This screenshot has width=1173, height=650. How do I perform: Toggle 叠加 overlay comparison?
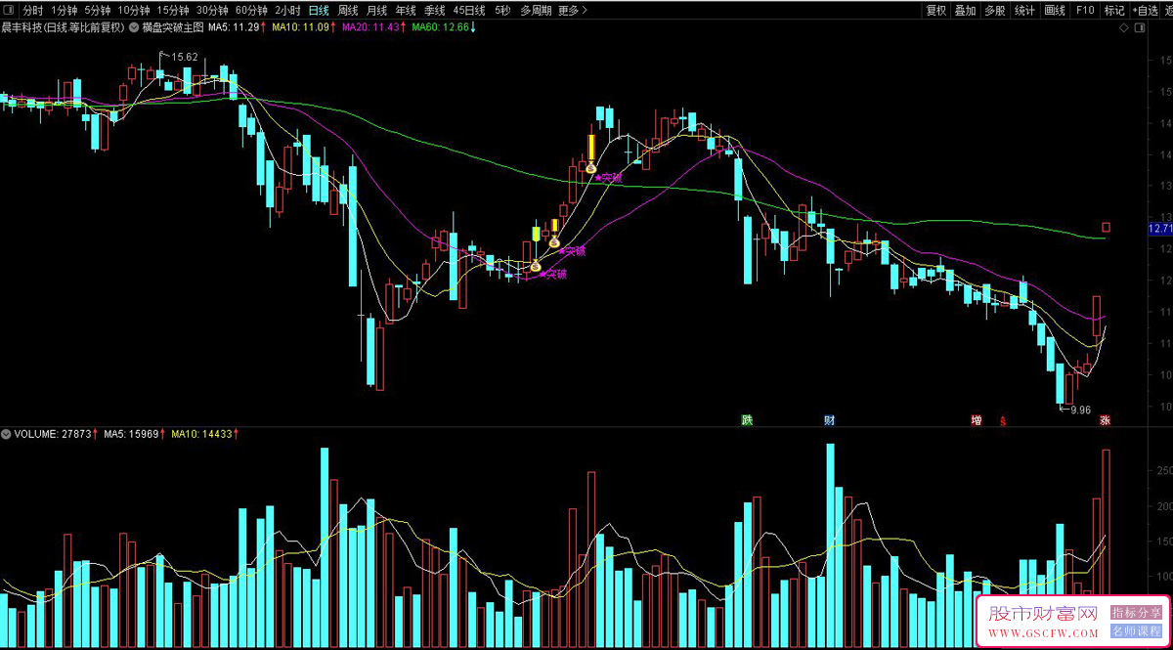pos(966,10)
